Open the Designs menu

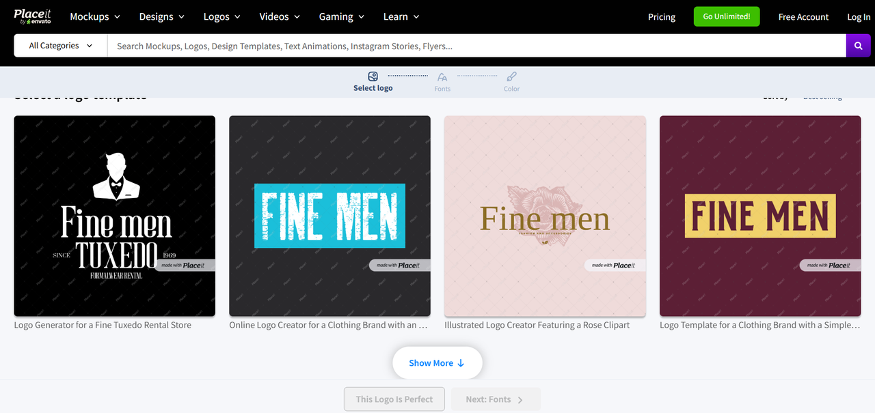(162, 16)
